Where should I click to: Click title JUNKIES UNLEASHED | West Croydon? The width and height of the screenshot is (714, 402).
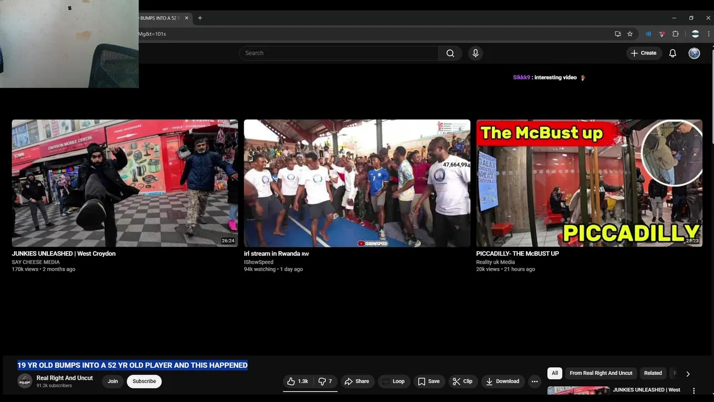point(64,253)
